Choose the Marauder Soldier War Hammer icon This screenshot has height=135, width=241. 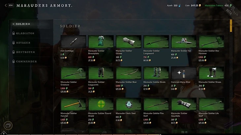coord(211,42)
